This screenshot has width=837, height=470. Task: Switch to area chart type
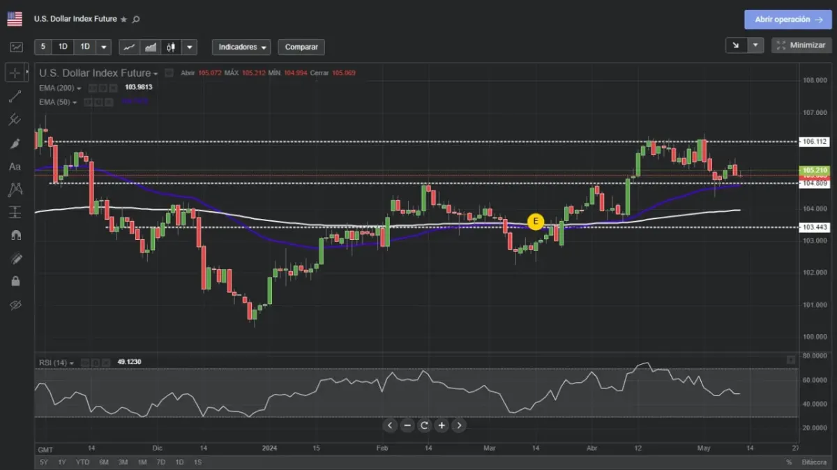[x=149, y=47]
